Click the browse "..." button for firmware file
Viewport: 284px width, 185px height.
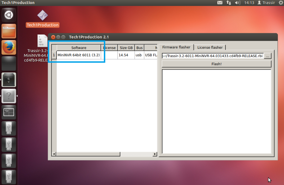click(x=268, y=56)
